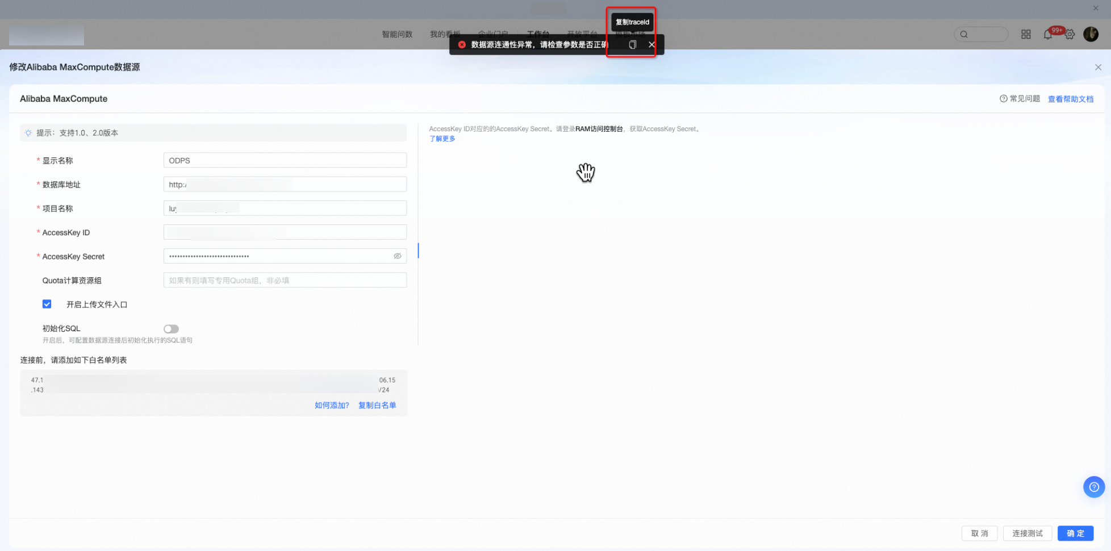Open 我的看板 nav tab

445,34
